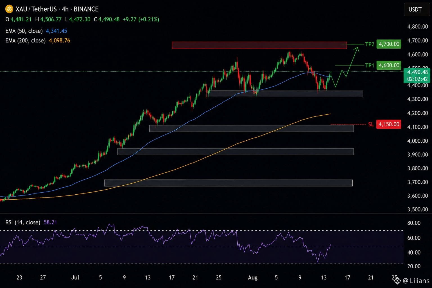Screen dimensions: 432x288
Task: Click the current price label on price scale
Action: click(x=417, y=72)
